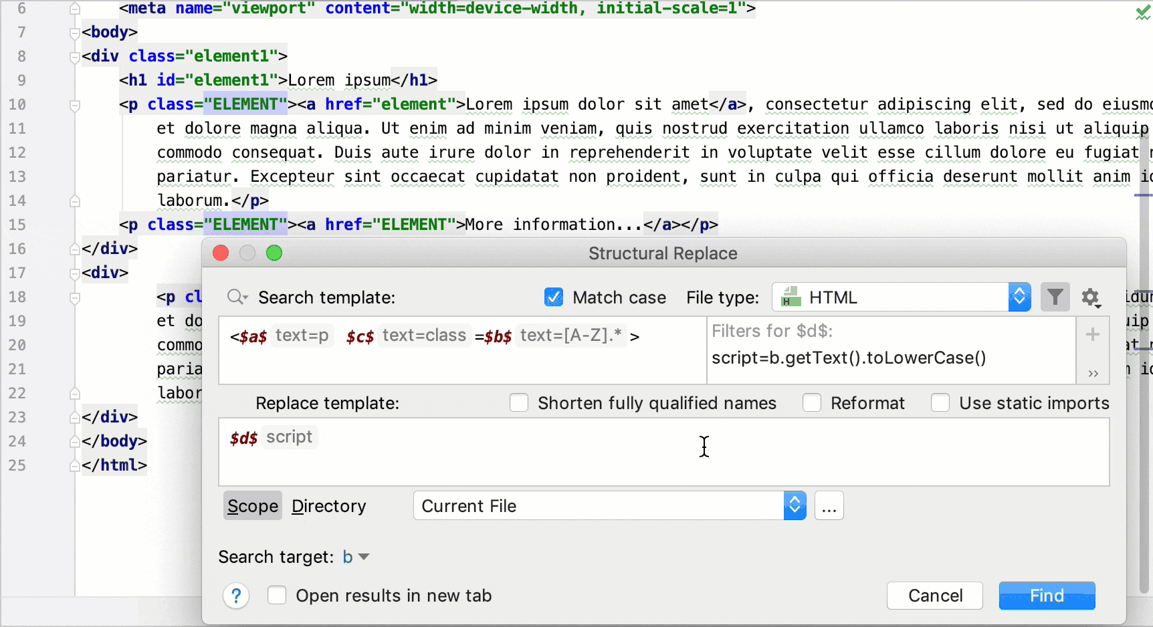The height and width of the screenshot is (627, 1153).
Task: Collapse body tag fold on line 7
Action: point(75,32)
